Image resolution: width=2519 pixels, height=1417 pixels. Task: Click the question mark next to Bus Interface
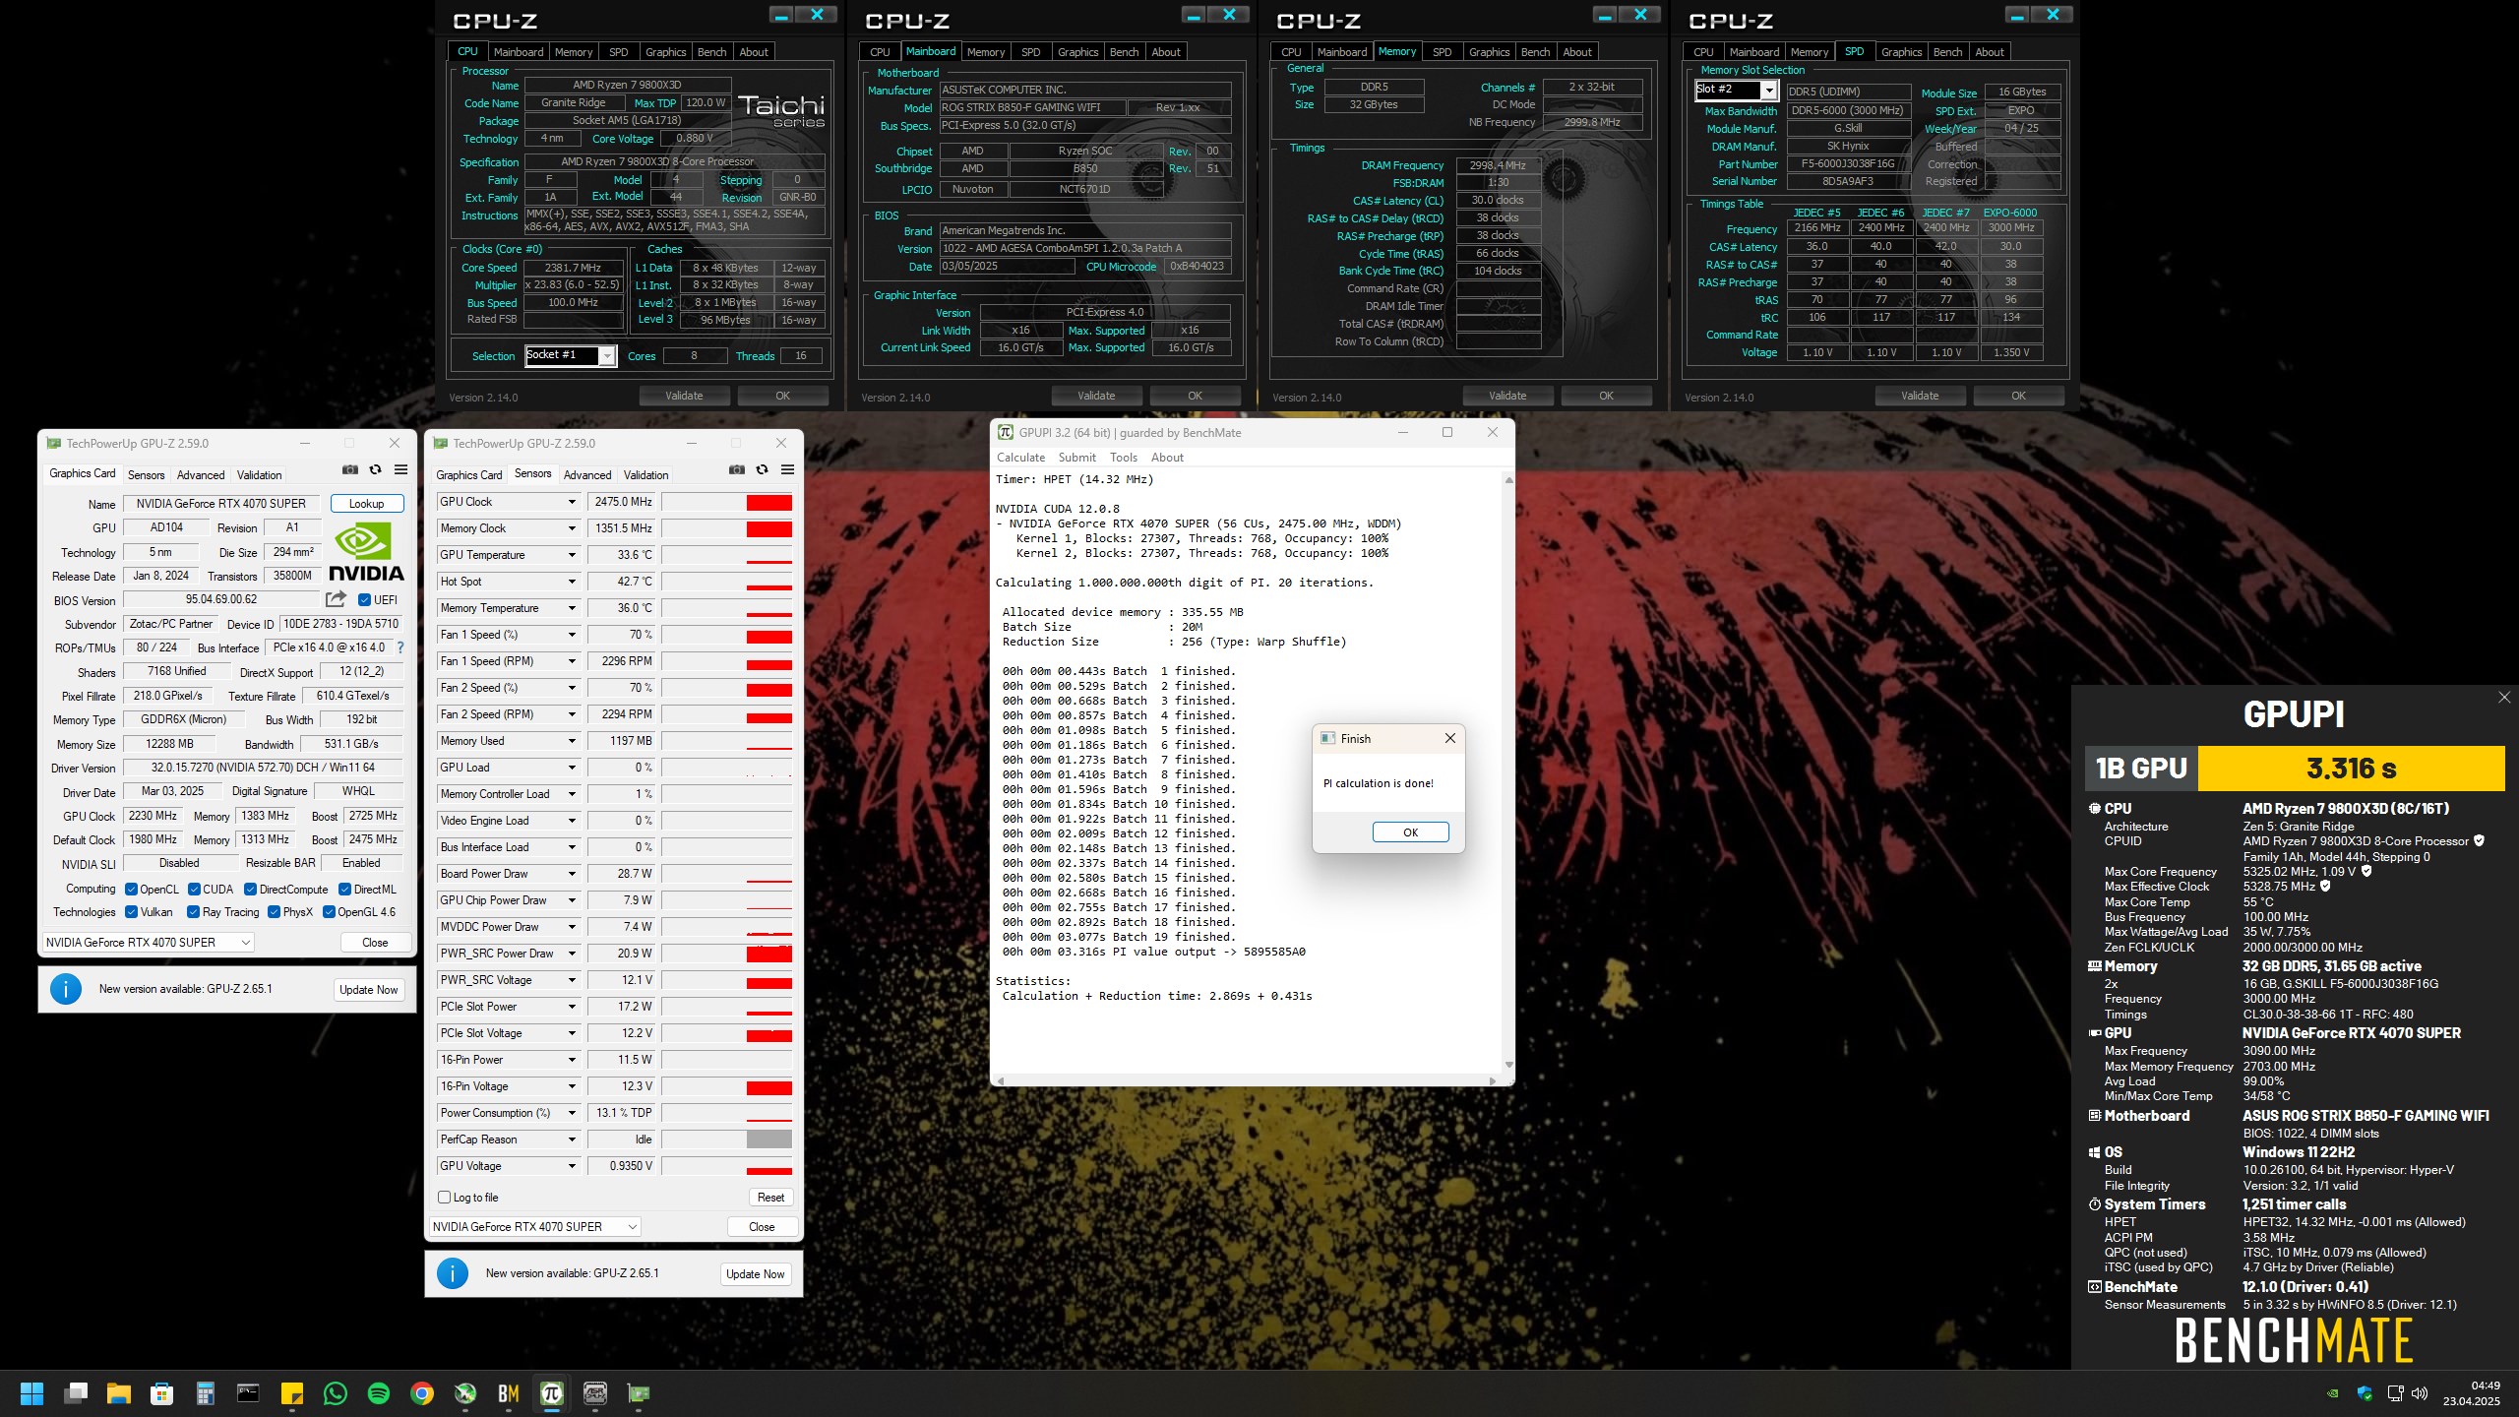click(x=399, y=647)
